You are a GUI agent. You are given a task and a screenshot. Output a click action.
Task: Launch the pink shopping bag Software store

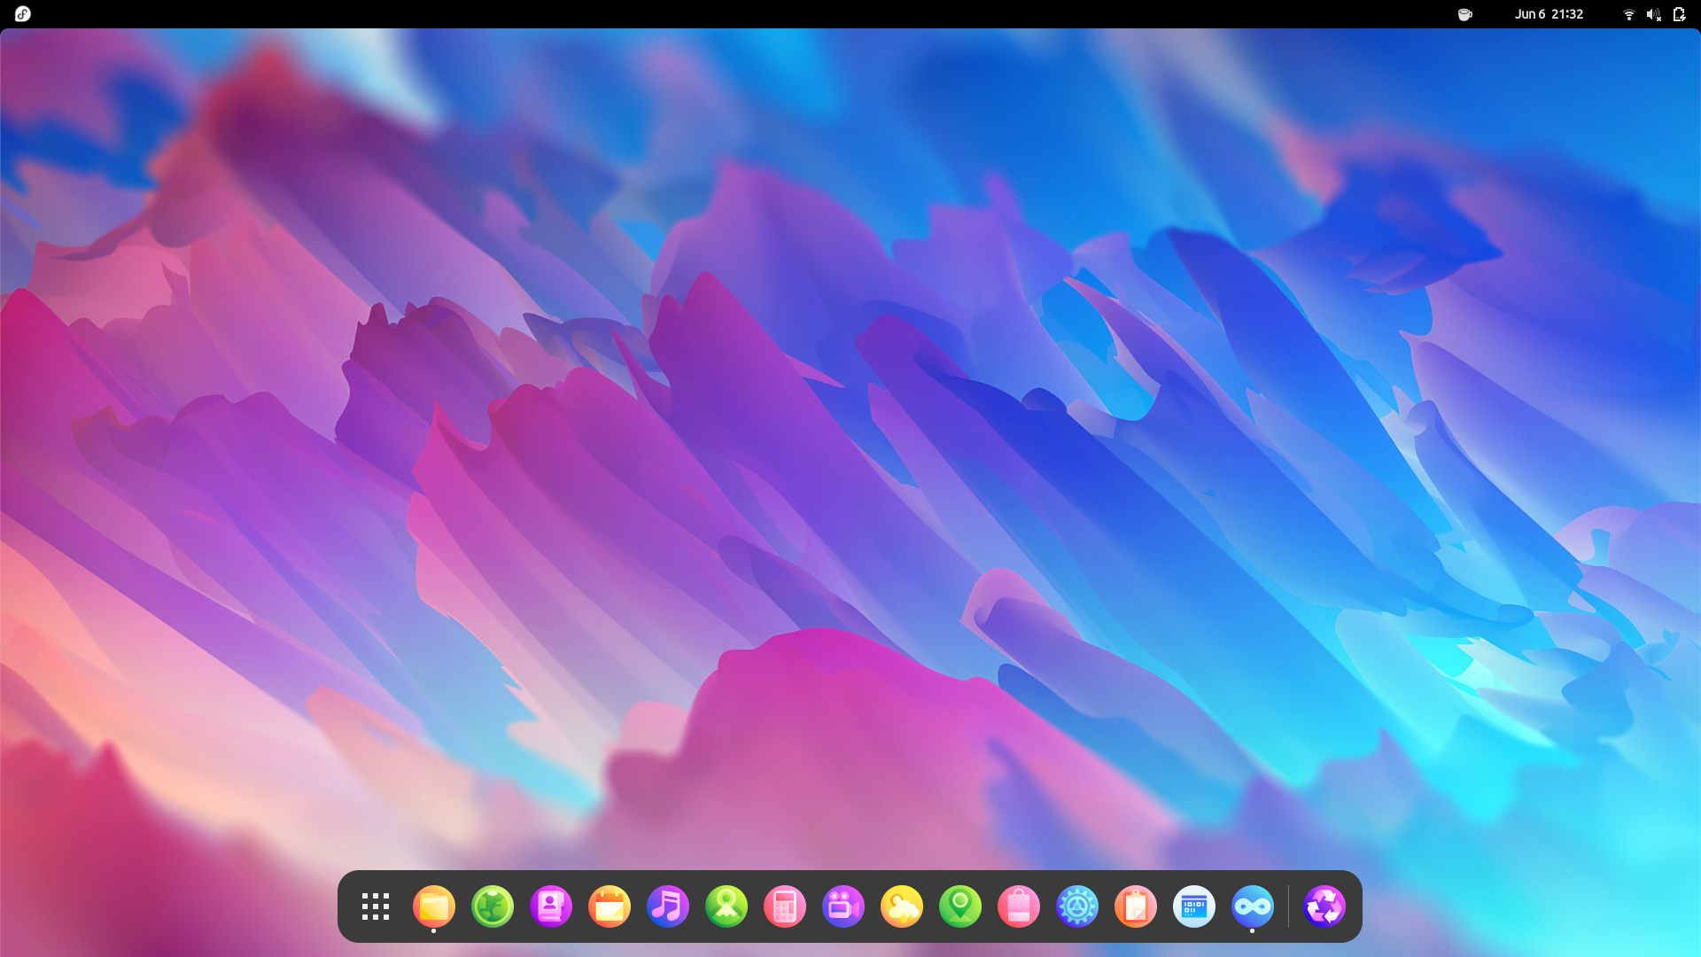pos(1019,906)
